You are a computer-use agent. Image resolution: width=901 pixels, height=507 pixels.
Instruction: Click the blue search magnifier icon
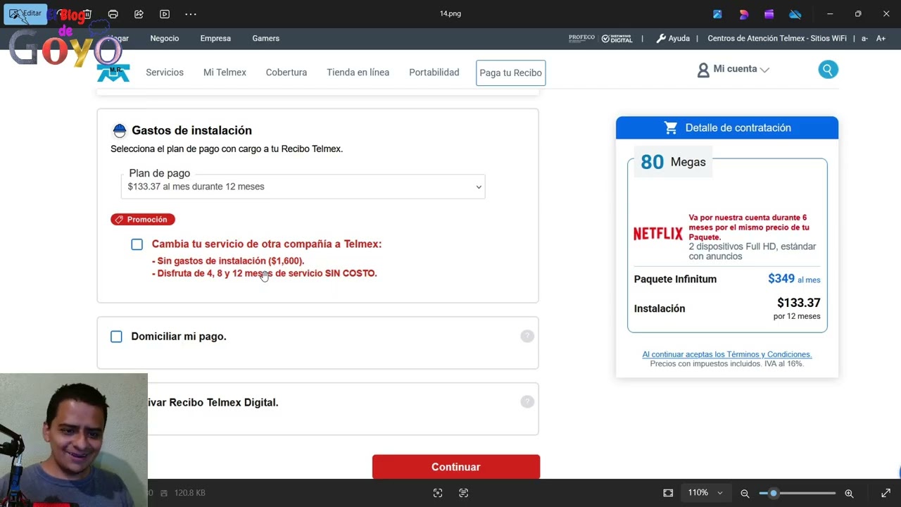828,70
